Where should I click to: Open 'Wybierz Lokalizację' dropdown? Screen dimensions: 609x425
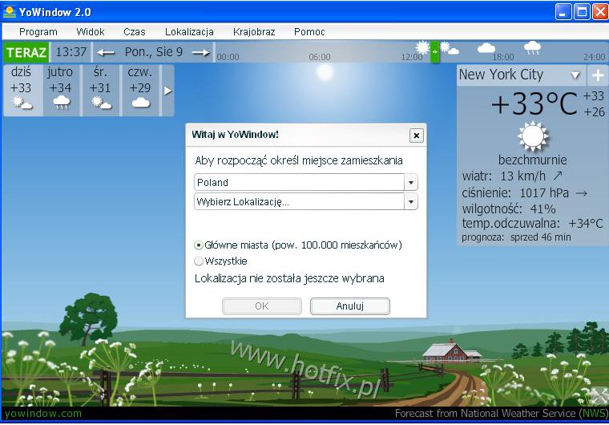tap(411, 202)
